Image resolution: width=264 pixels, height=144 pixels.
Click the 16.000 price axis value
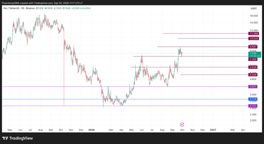pyautogui.click(x=254, y=16)
